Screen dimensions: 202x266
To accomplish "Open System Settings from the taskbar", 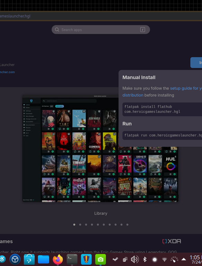I will (15, 259).
